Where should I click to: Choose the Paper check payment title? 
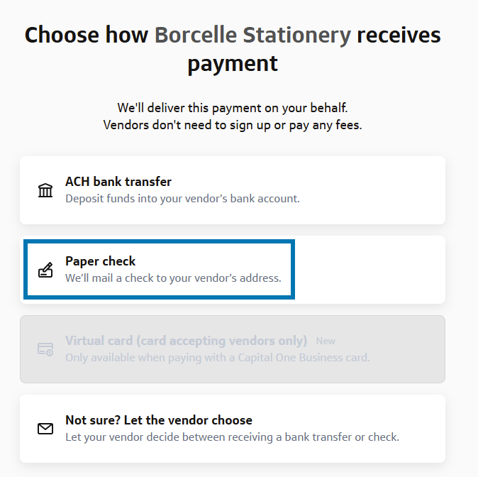100,261
